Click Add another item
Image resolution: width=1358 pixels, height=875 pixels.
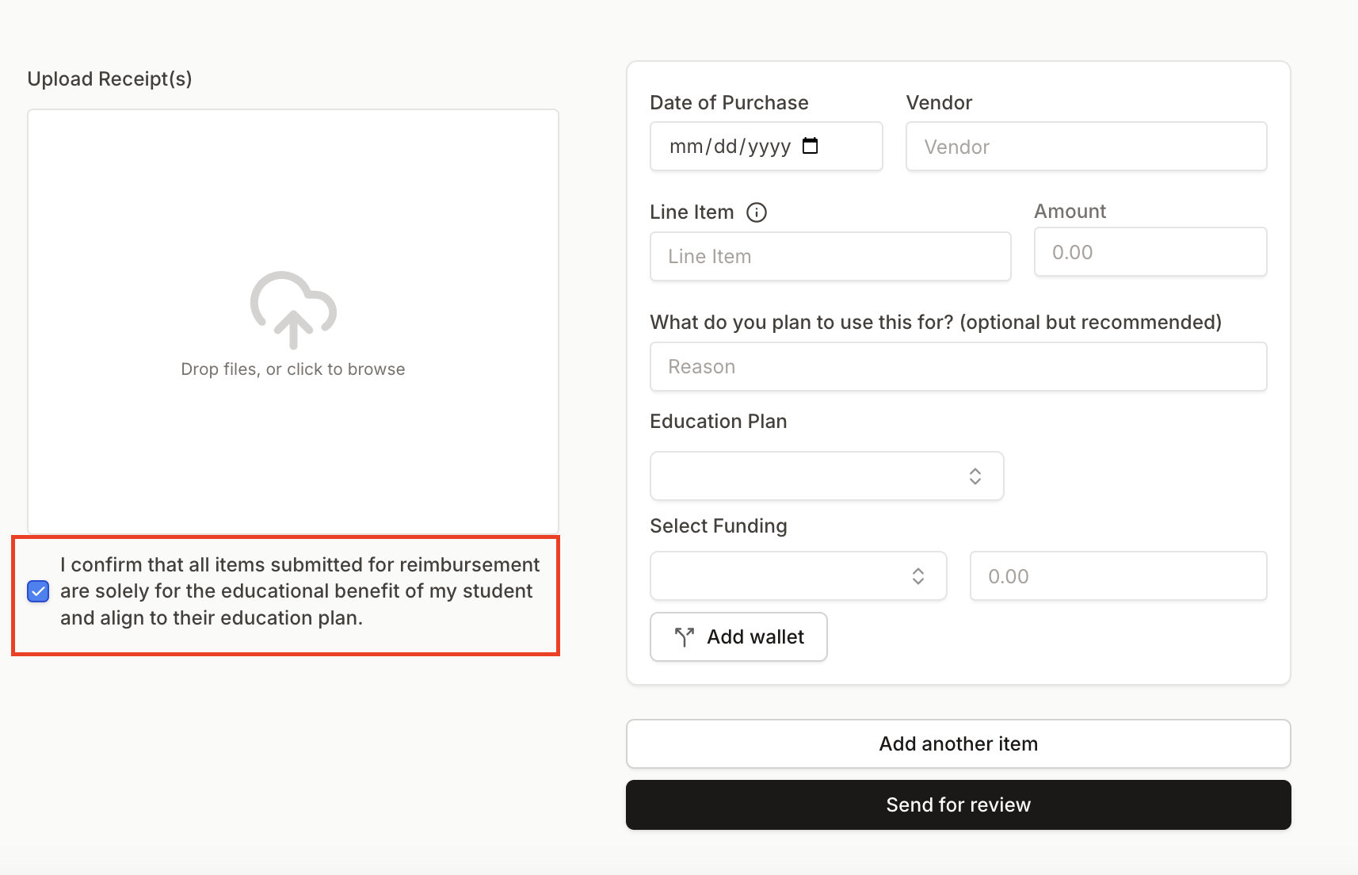coord(958,743)
